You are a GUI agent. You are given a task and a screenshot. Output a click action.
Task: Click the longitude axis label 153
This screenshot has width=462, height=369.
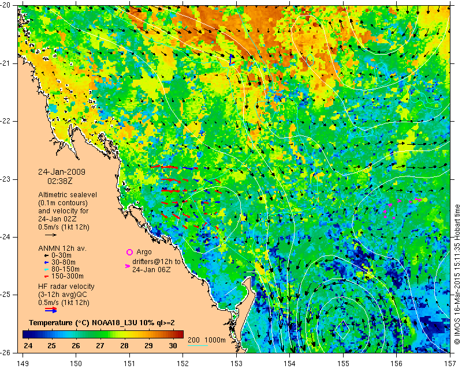[236, 364]
